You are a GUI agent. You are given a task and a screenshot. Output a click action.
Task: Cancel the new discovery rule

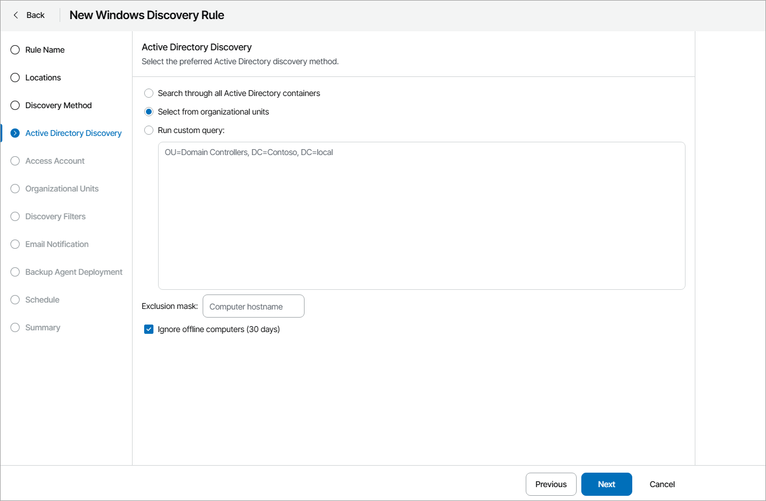click(x=662, y=484)
